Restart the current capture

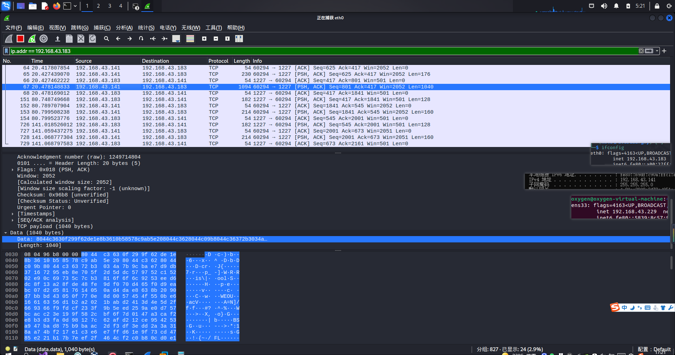32,39
